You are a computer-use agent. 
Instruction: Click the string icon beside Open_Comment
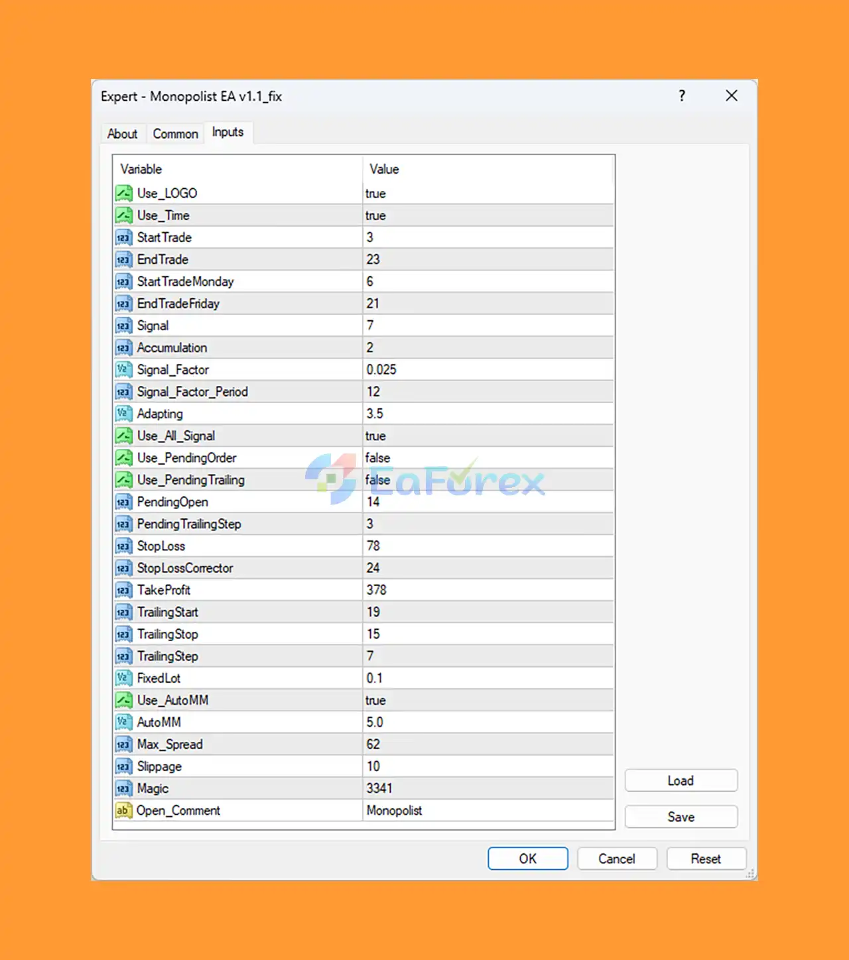(x=124, y=810)
